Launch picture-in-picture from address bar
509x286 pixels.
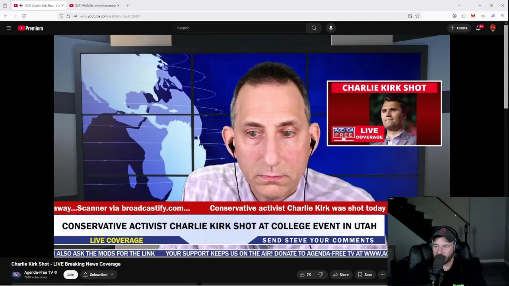pyautogui.click(x=410, y=16)
